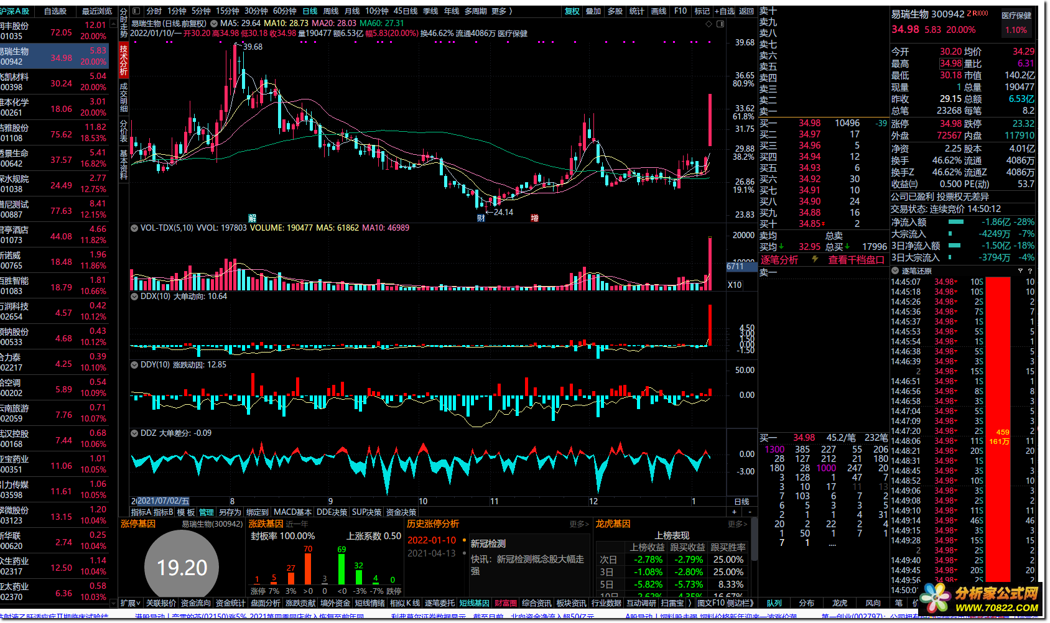Screen dimensions: 1050x623
Task: Switch to 周线 weekly chart
Action: [331, 11]
